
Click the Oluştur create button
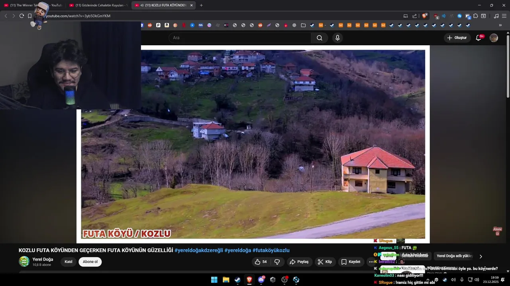[457, 38]
